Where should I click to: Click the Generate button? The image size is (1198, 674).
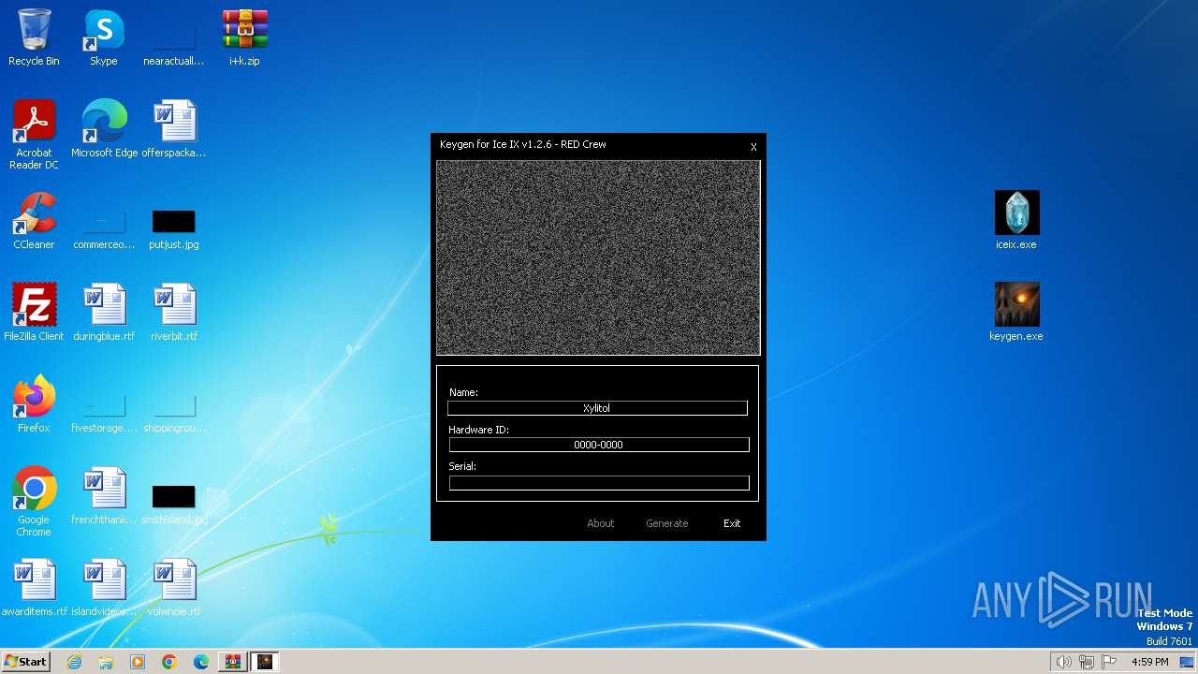(667, 523)
